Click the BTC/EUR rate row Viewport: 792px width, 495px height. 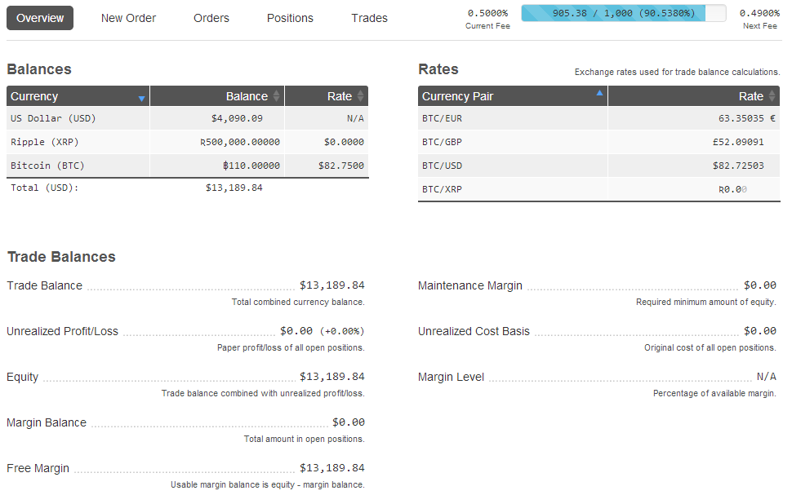point(598,118)
